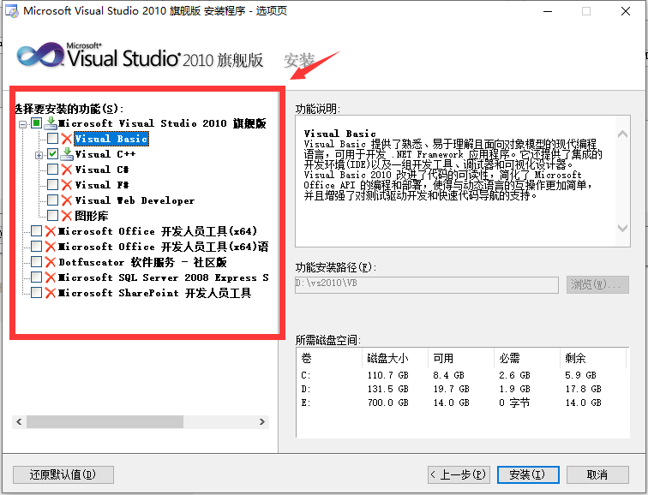
Task: Minimize the installer window
Action: (x=548, y=11)
